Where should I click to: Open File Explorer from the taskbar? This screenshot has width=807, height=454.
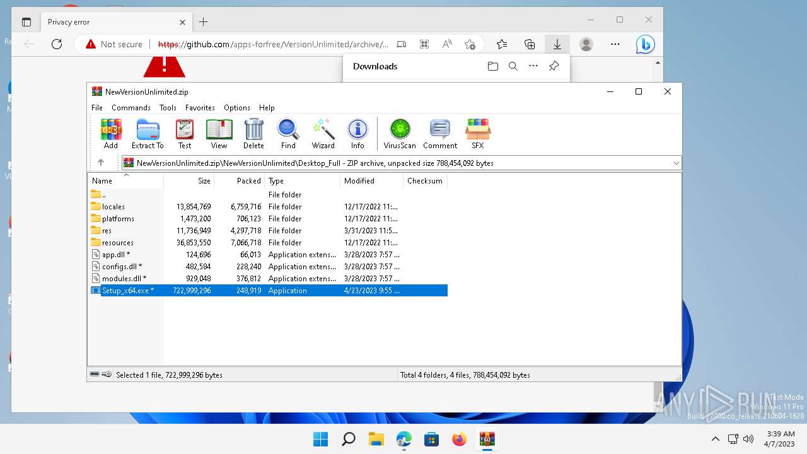376,439
